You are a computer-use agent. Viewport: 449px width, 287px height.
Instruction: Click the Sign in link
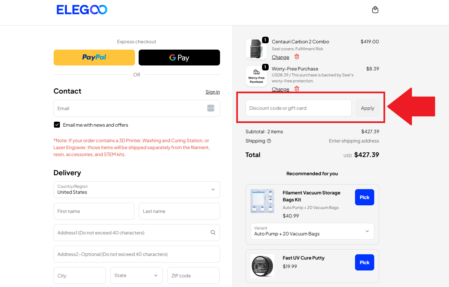click(x=212, y=92)
